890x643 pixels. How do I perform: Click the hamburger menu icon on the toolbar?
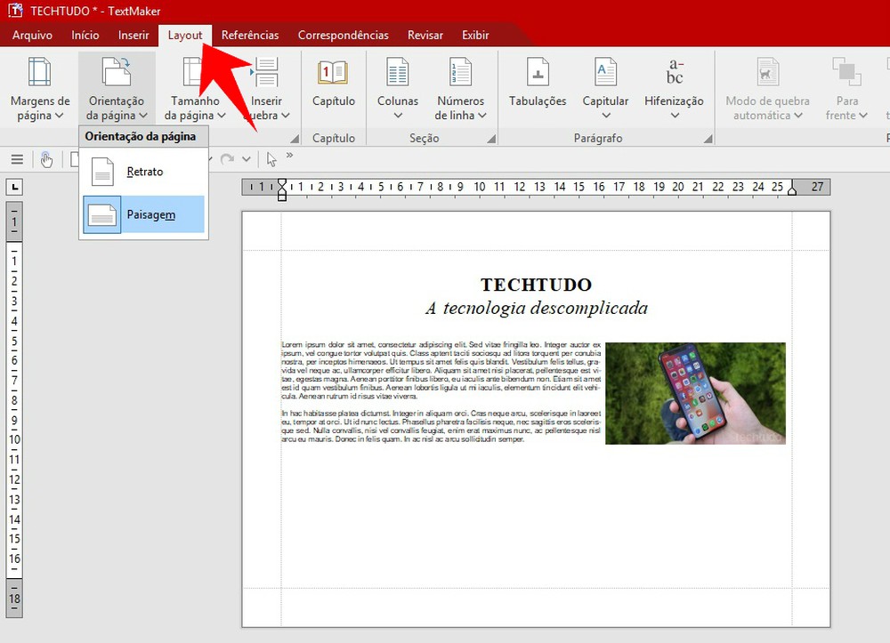click(17, 158)
